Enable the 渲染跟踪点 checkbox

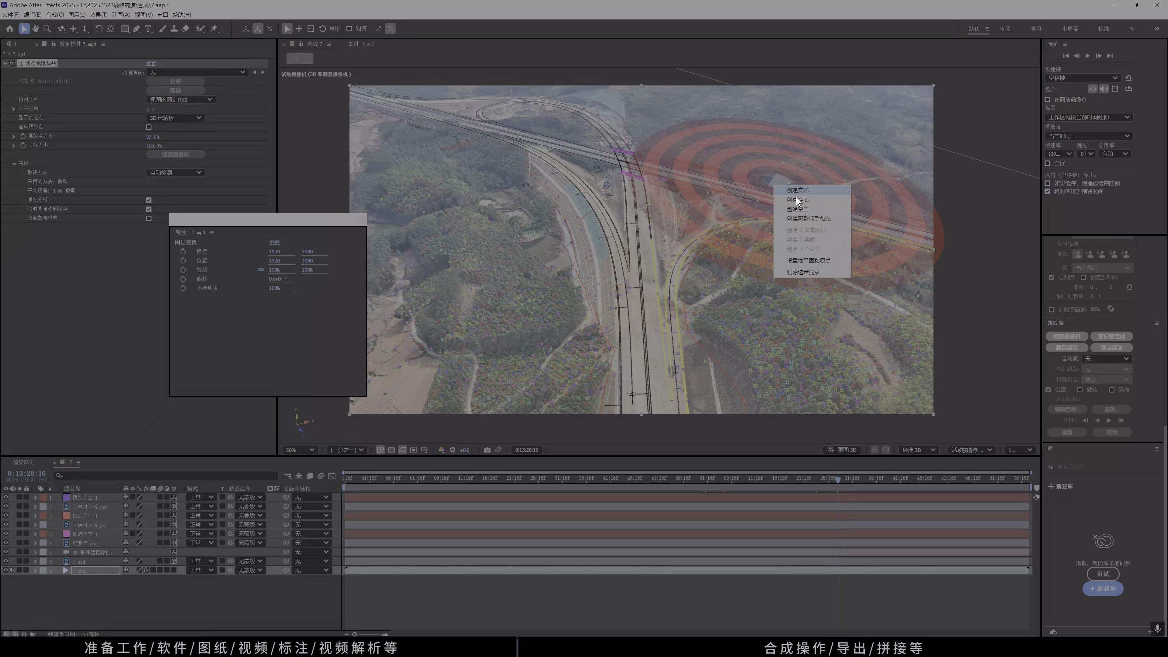(x=149, y=127)
